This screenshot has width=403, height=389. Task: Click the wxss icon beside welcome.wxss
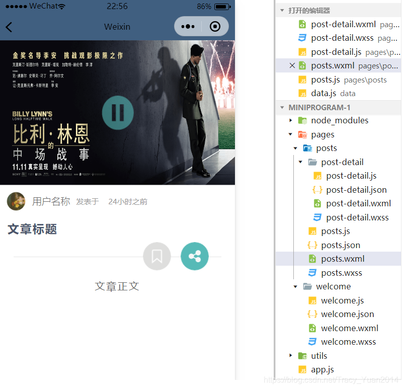[312, 342]
